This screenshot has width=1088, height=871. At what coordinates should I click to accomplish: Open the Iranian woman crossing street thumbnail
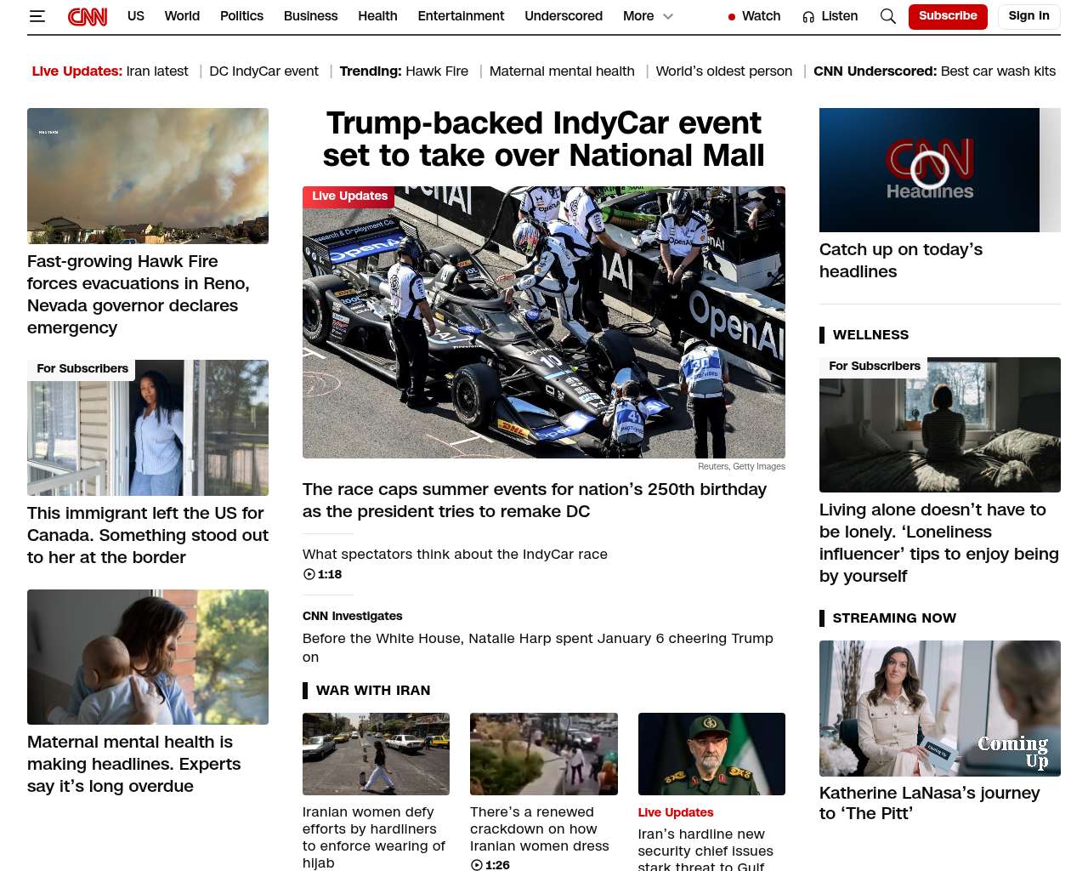[x=376, y=754]
